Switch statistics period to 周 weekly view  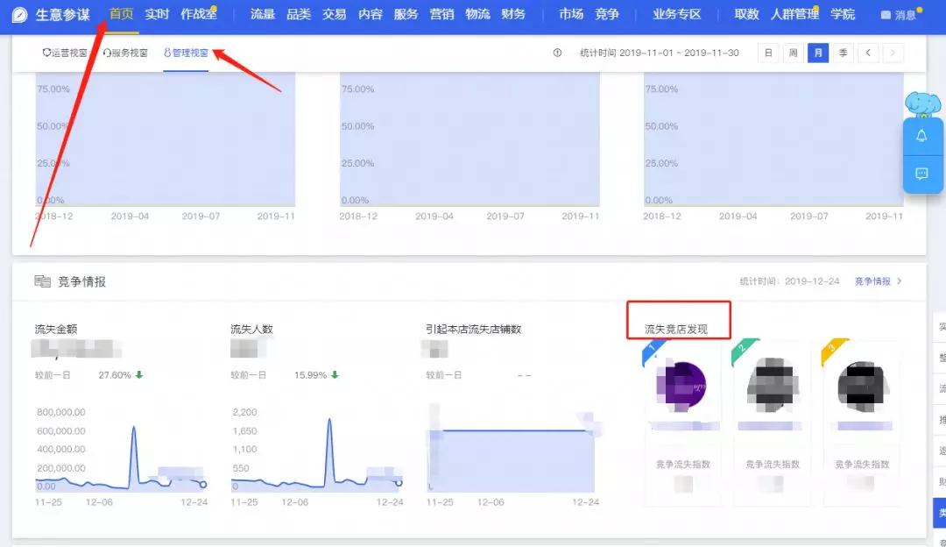coord(793,53)
